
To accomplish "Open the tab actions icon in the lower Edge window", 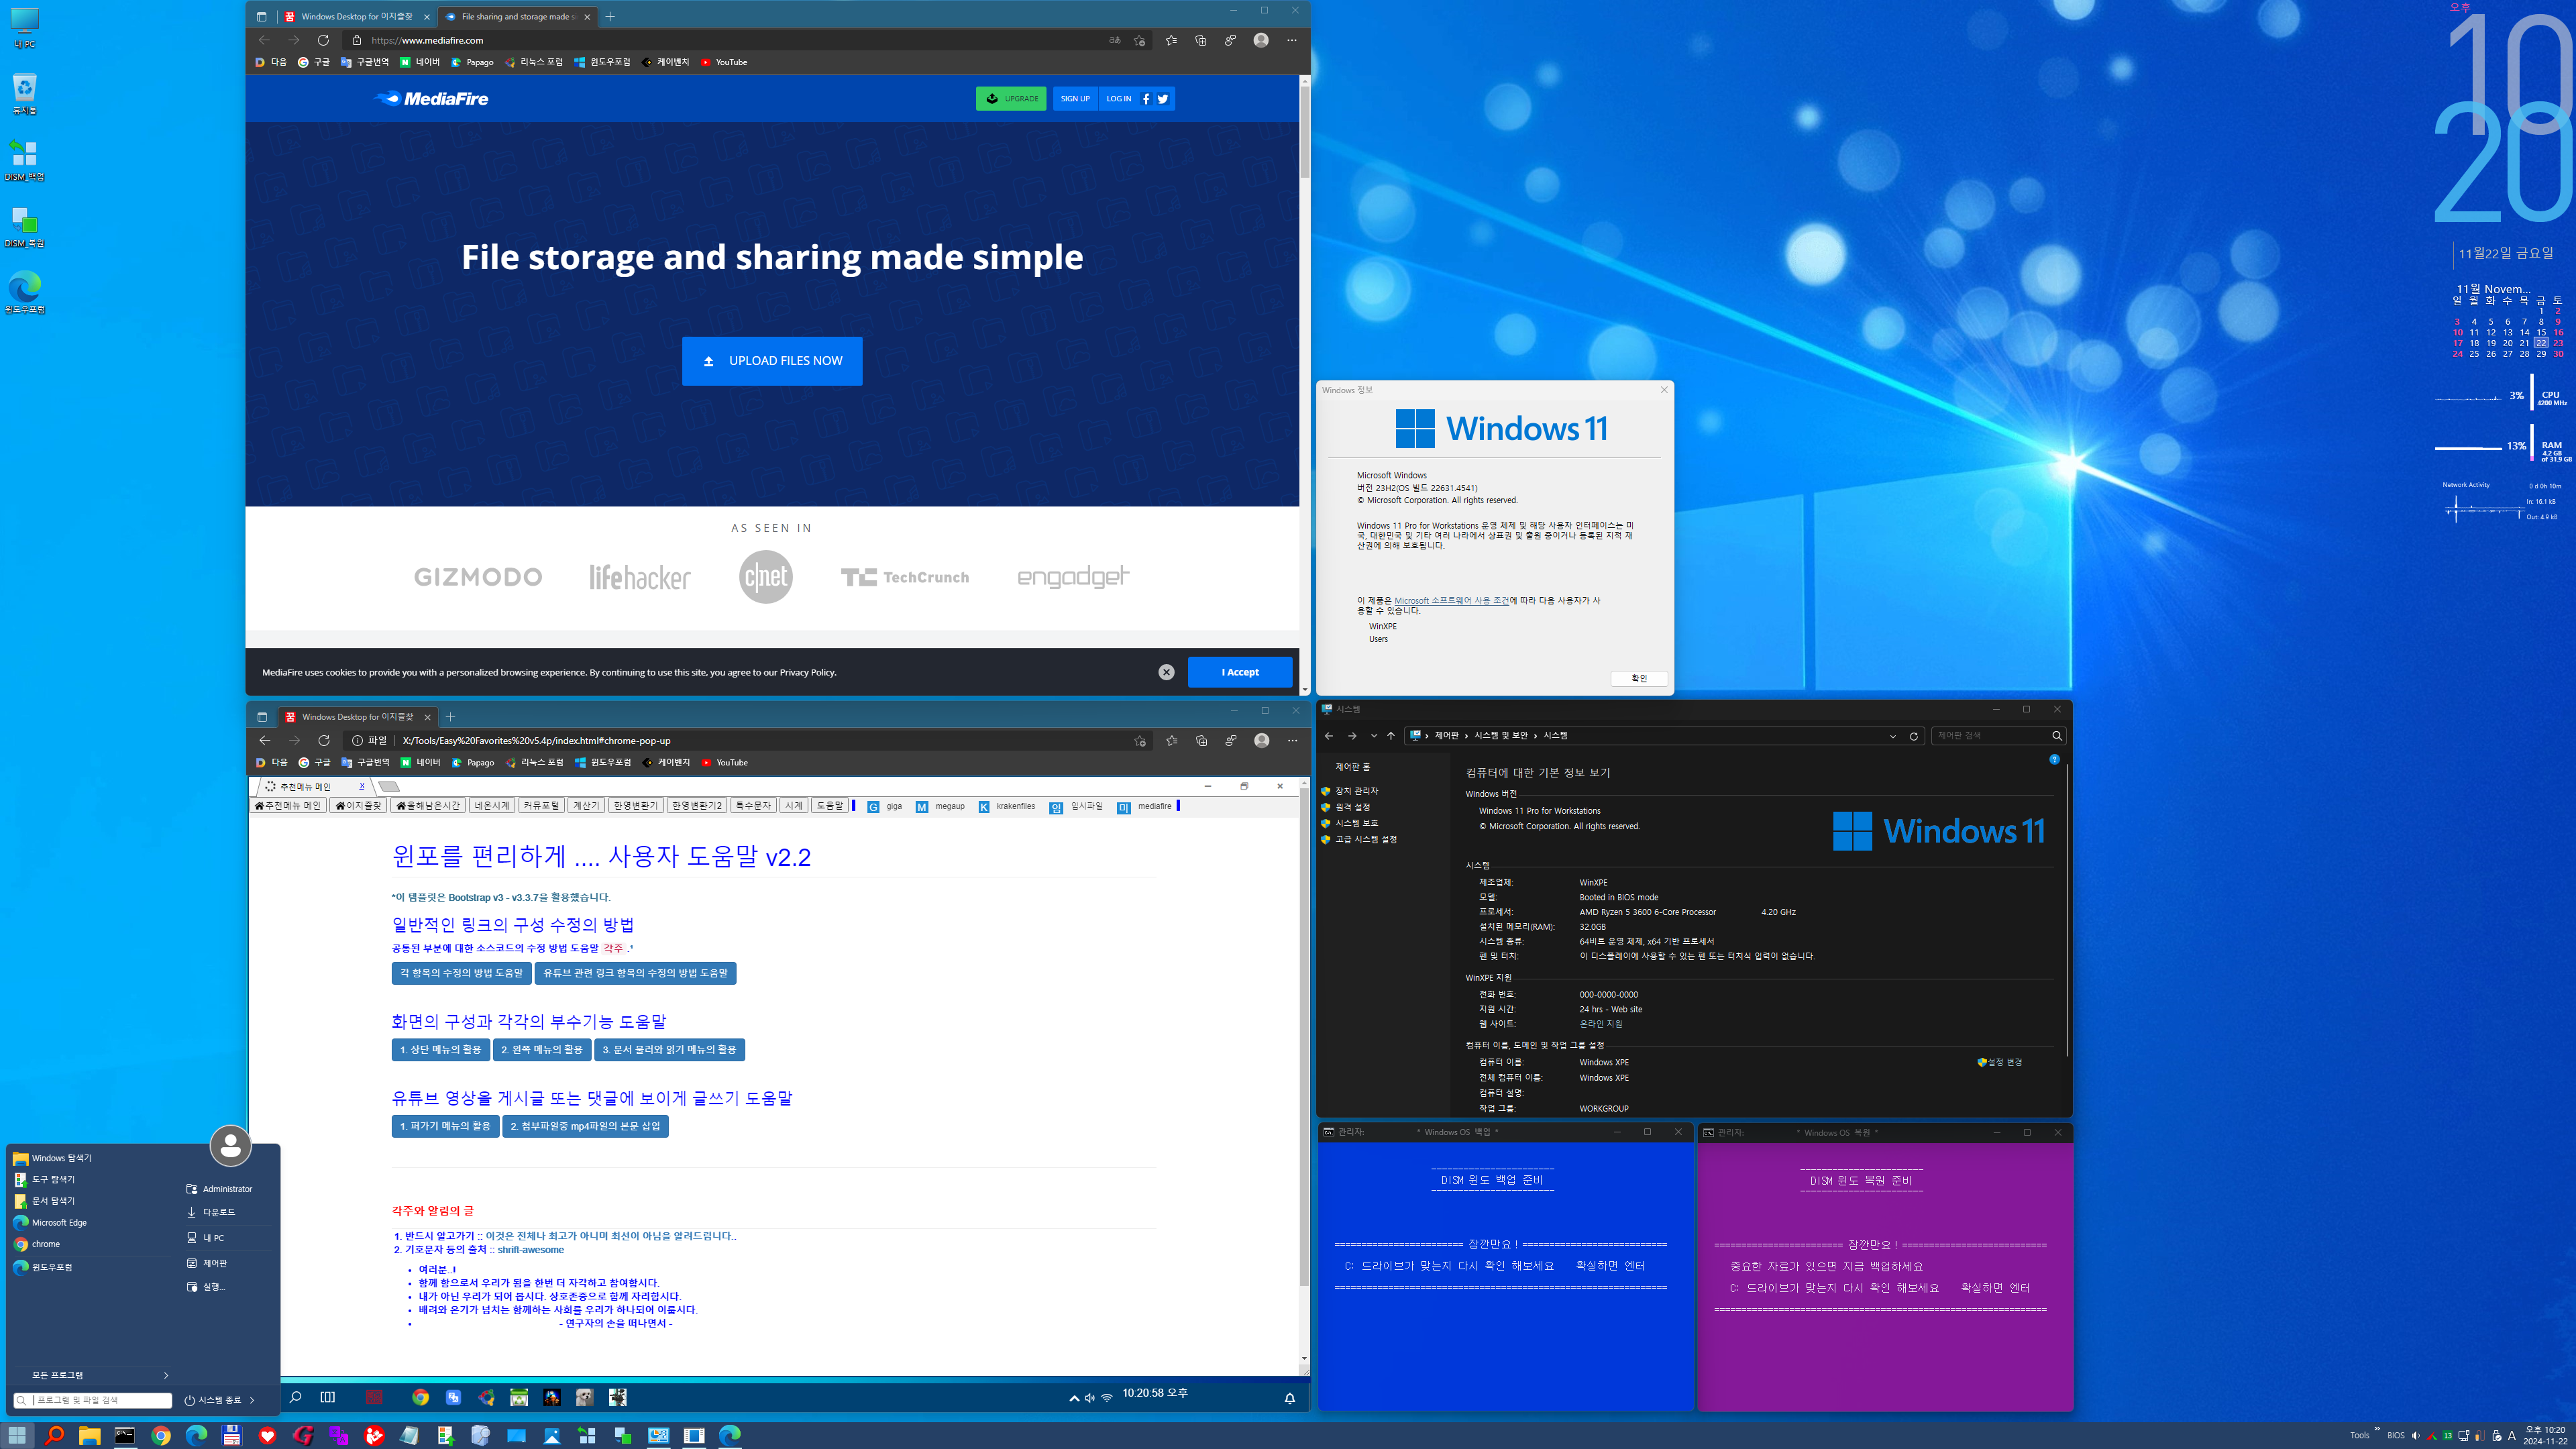I will (262, 717).
